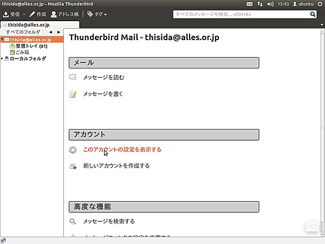The height and width of the screenshot is (244, 325).
Task: Open the タグ tag dropdown
Action: point(97,14)
